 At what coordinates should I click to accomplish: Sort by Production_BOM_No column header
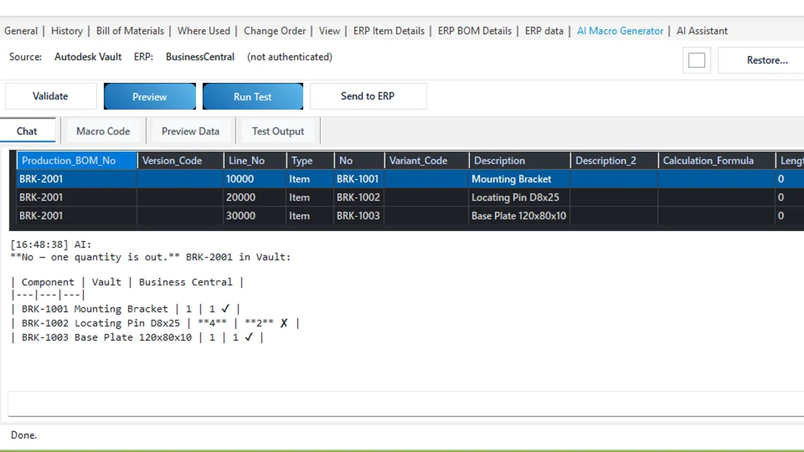point(77,161)
